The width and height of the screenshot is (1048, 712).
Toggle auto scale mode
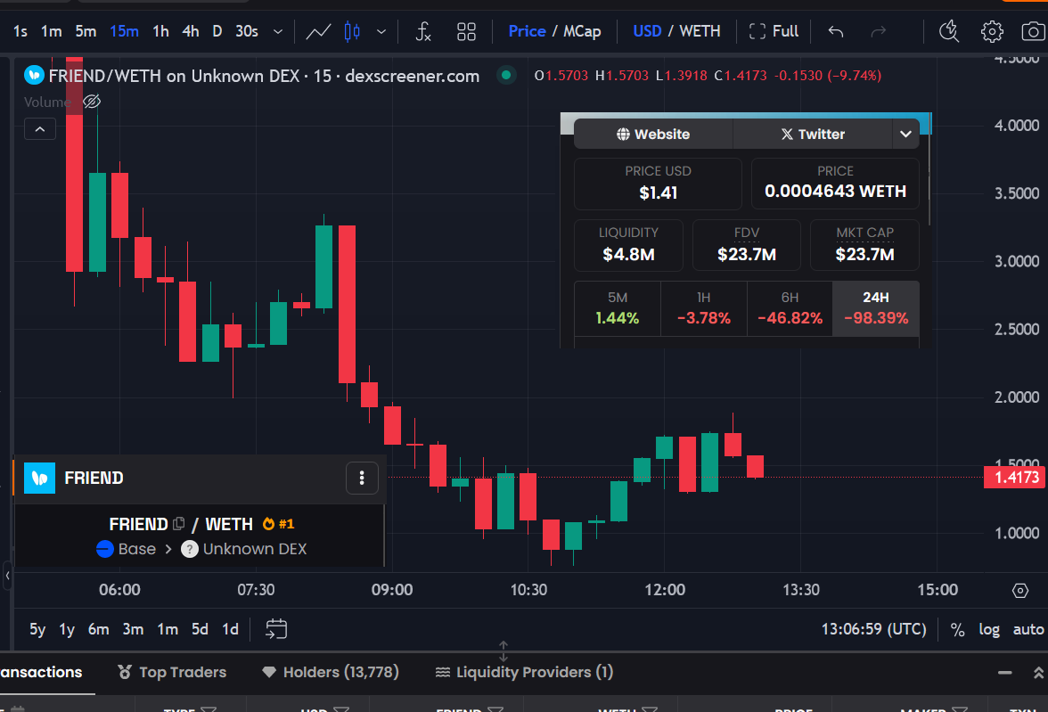tap(1028, 630)
